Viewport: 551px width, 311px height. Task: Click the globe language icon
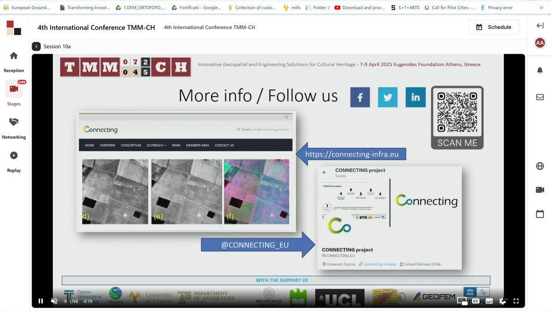(540, 166)
